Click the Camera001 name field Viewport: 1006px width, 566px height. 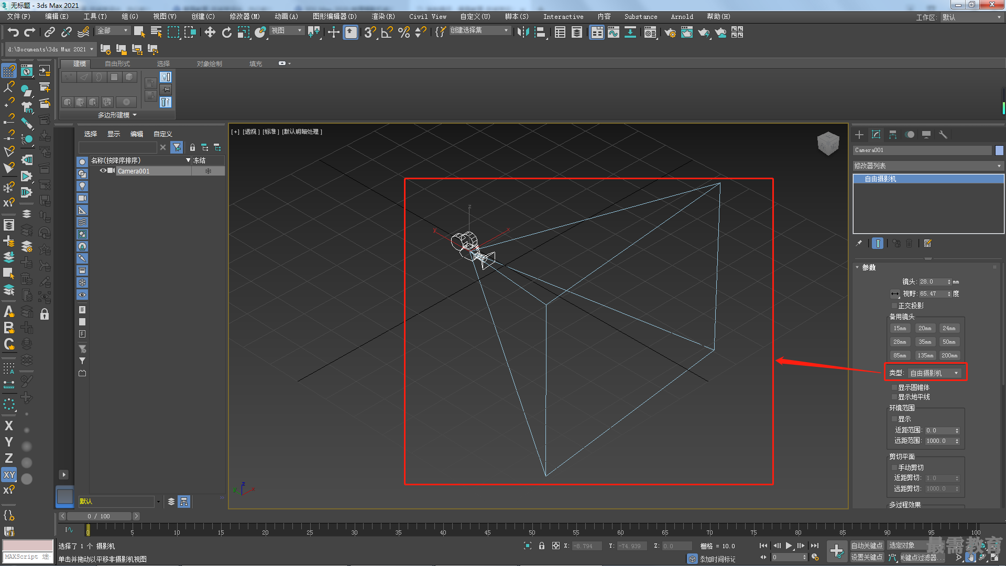(x=922, y=150)
